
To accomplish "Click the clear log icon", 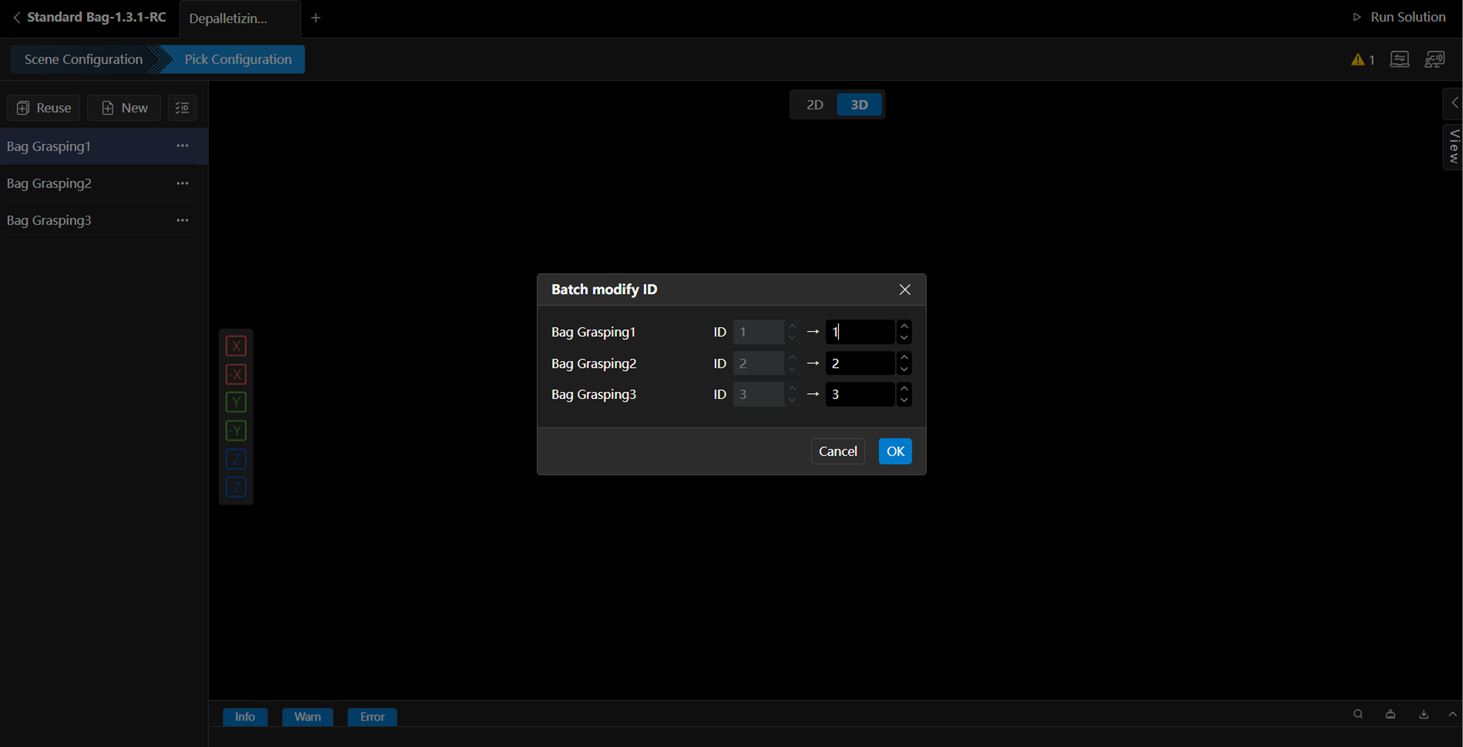I will click(x=1390, y=714).
